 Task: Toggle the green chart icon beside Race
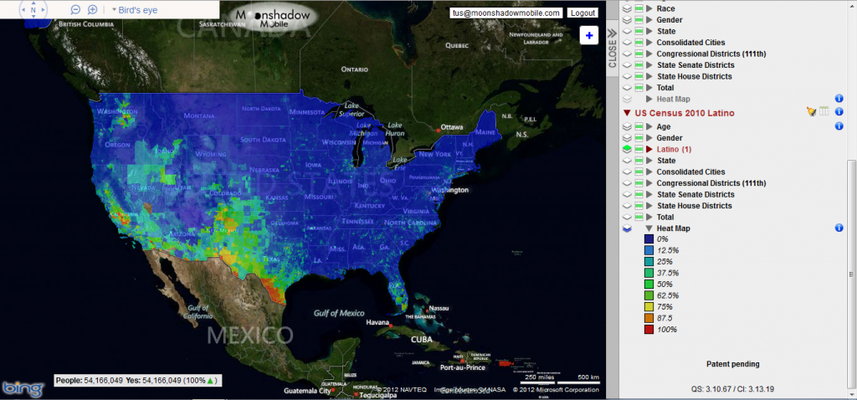(x=639, y=8)
